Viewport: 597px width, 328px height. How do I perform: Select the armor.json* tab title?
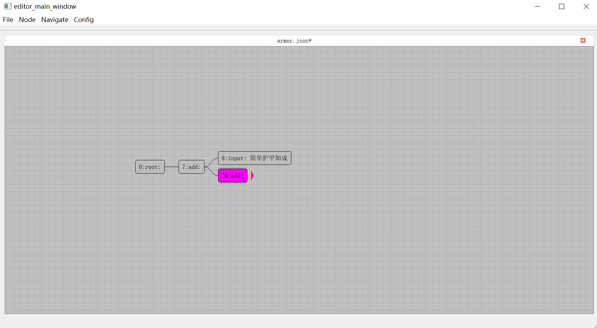click(294, 41)
